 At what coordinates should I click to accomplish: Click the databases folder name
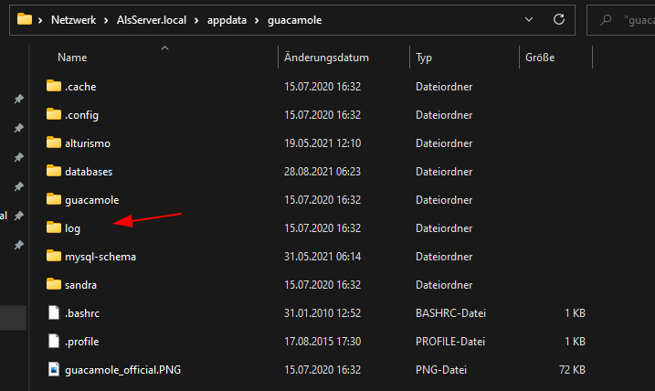(x=89, y=172)
